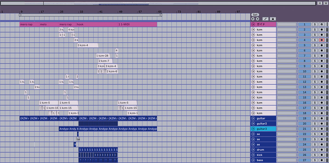Unfold the ガイド track
329x163 pixels.
tap(253, 24)
